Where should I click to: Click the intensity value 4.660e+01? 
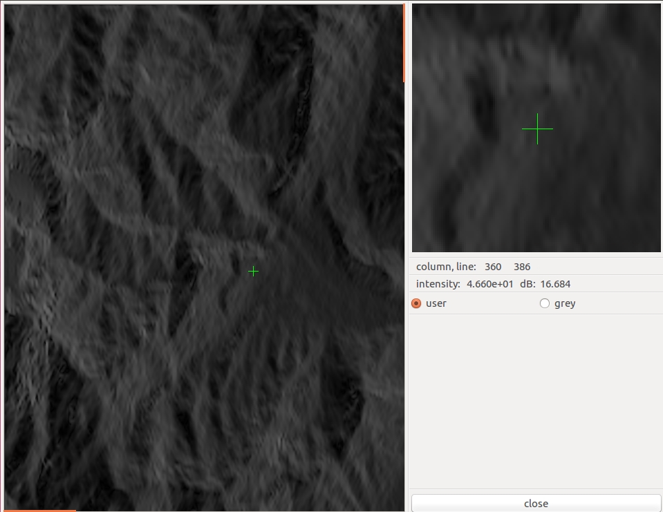click(x=490, y=284)
